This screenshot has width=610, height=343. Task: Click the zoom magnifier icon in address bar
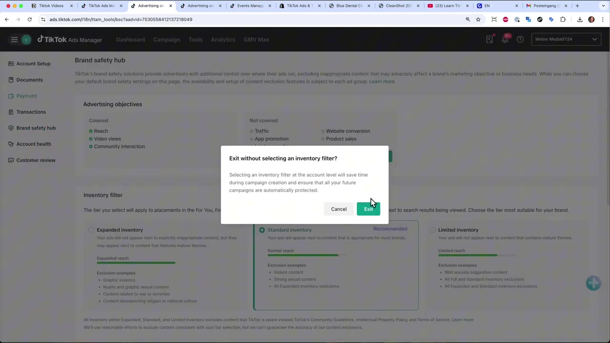coord(468,20)
